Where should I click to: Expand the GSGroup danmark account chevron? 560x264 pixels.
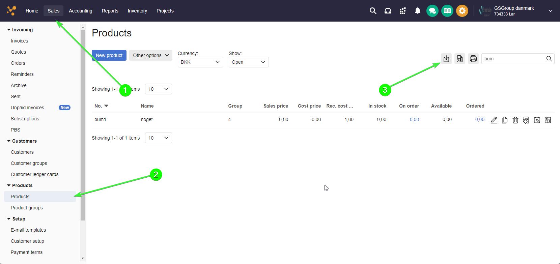tap(551, 11)
